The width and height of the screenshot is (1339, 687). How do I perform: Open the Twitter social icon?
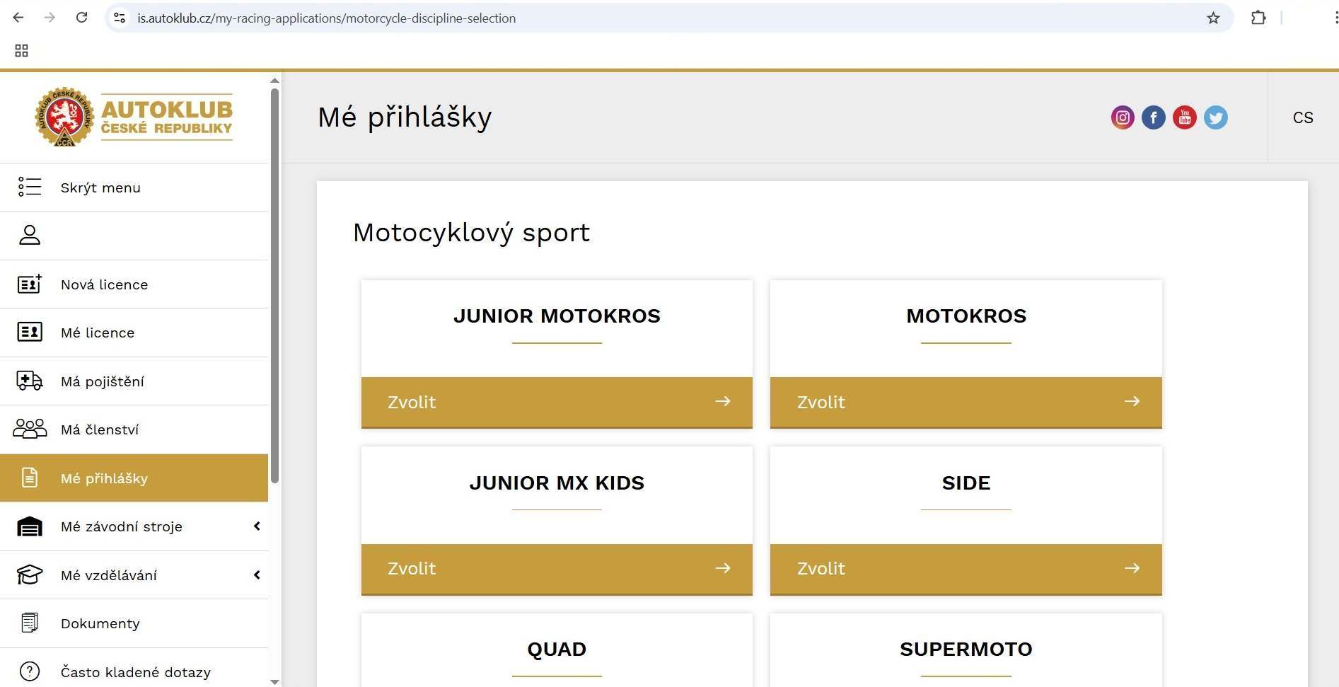pos(1216,117)
